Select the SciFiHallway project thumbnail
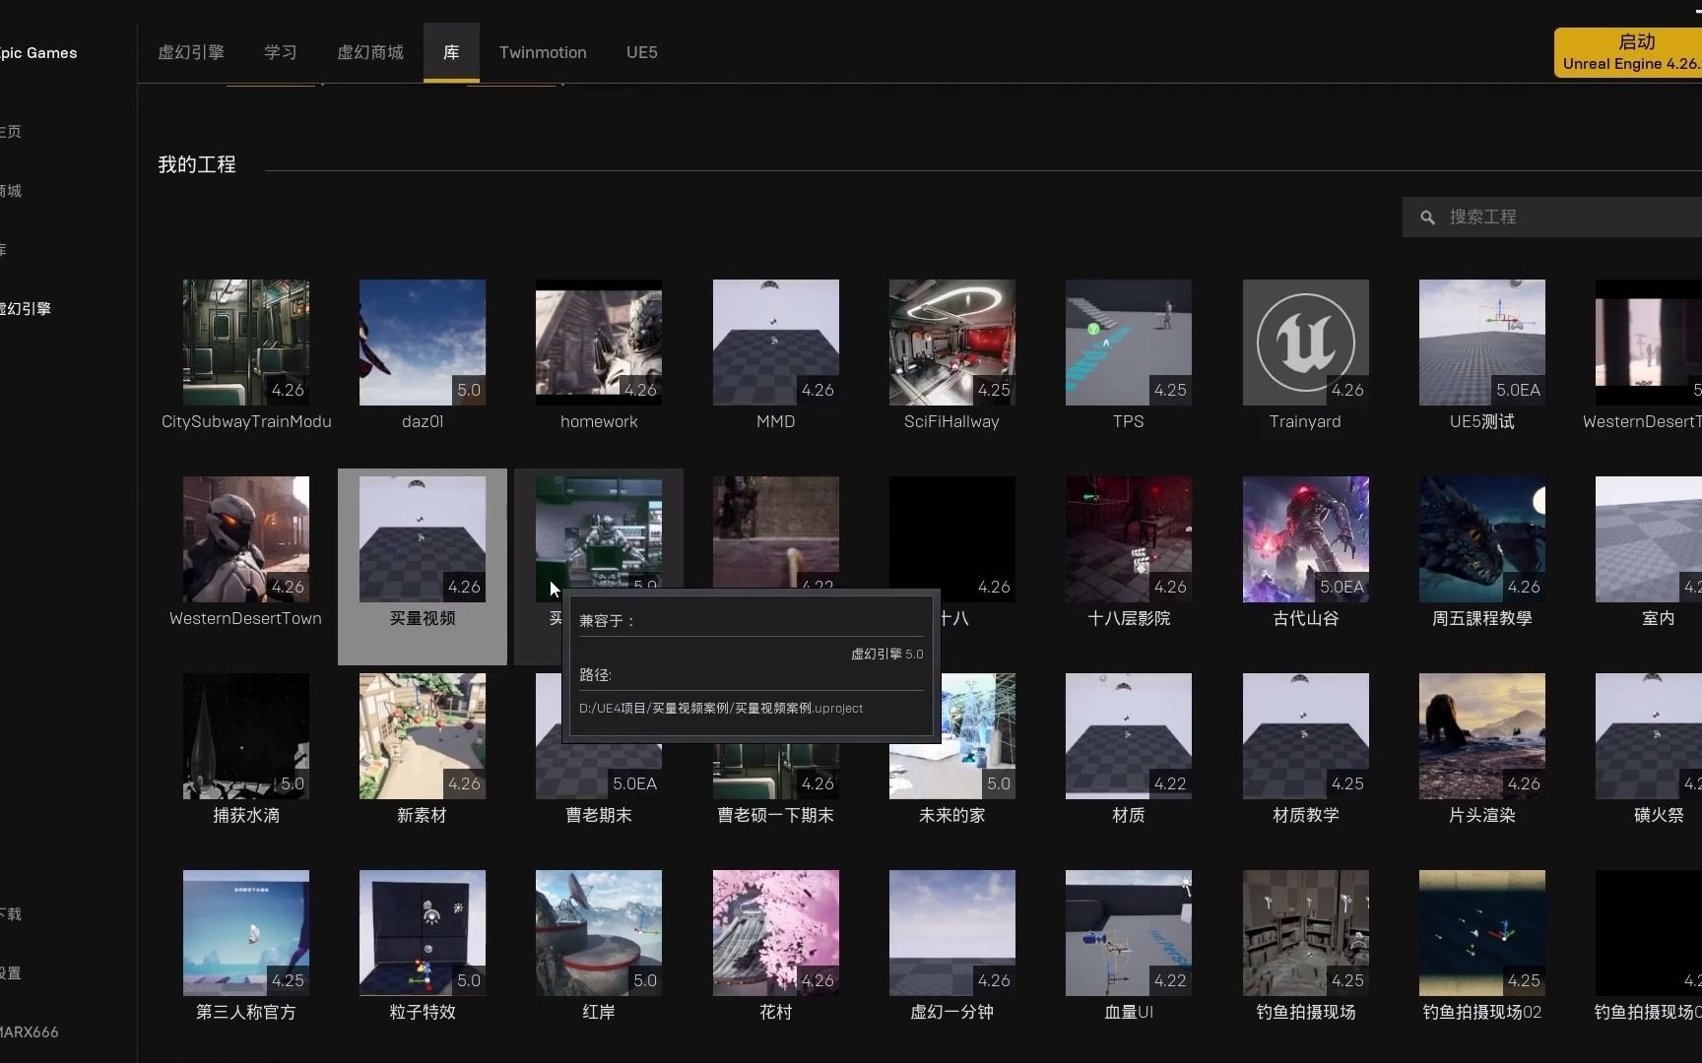The width and height of the screenshot is (1702, 1063). click(952, 343)
